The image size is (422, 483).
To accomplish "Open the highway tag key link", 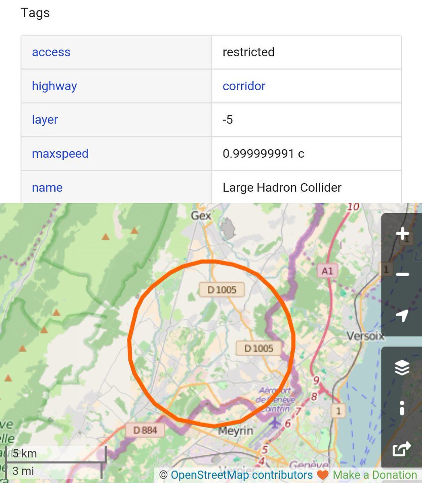I will coord(54,86).
